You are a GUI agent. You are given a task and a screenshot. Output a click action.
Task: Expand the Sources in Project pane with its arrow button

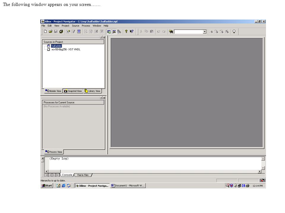coord(101,37)
